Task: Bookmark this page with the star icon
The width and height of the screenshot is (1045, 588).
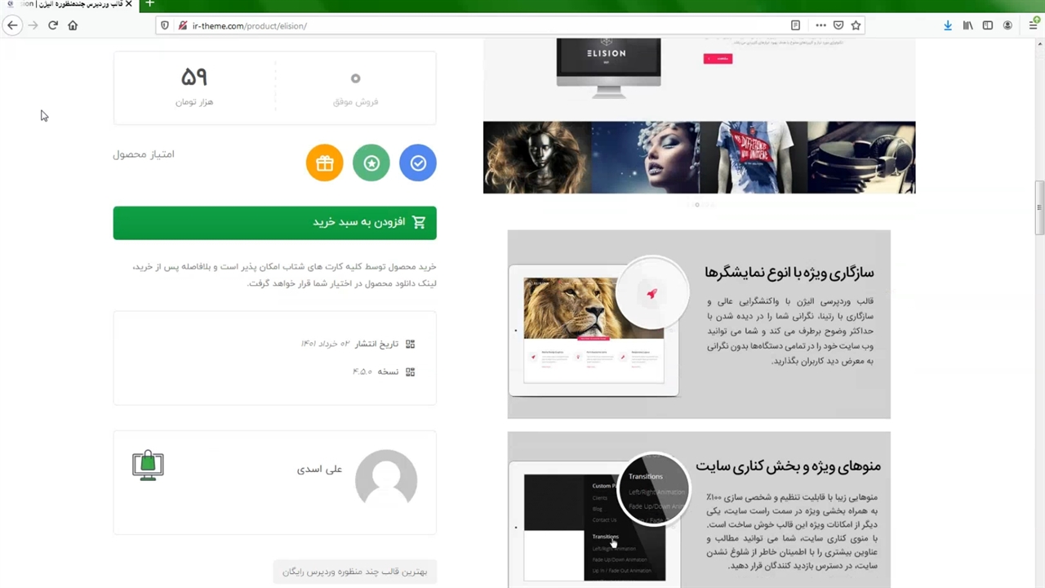Action: coord(856,25)
